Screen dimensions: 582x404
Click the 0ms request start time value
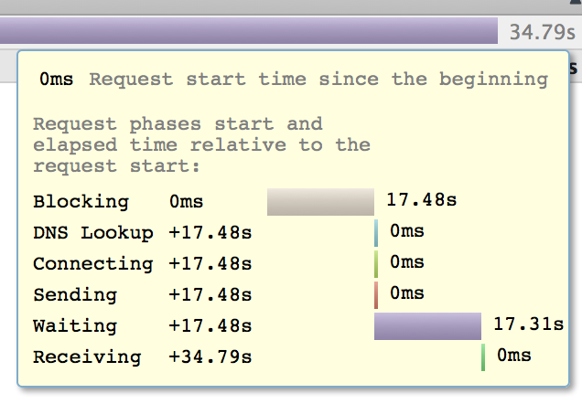point(57,80)
